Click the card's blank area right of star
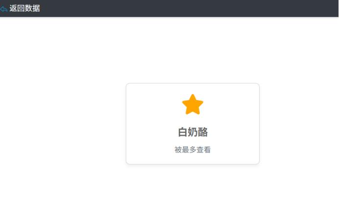This screenshot has width=339, height=212. [230, 105]
